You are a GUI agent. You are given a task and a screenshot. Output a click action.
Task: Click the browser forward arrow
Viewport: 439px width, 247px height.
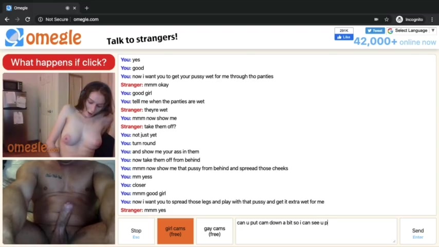(17, 20)
